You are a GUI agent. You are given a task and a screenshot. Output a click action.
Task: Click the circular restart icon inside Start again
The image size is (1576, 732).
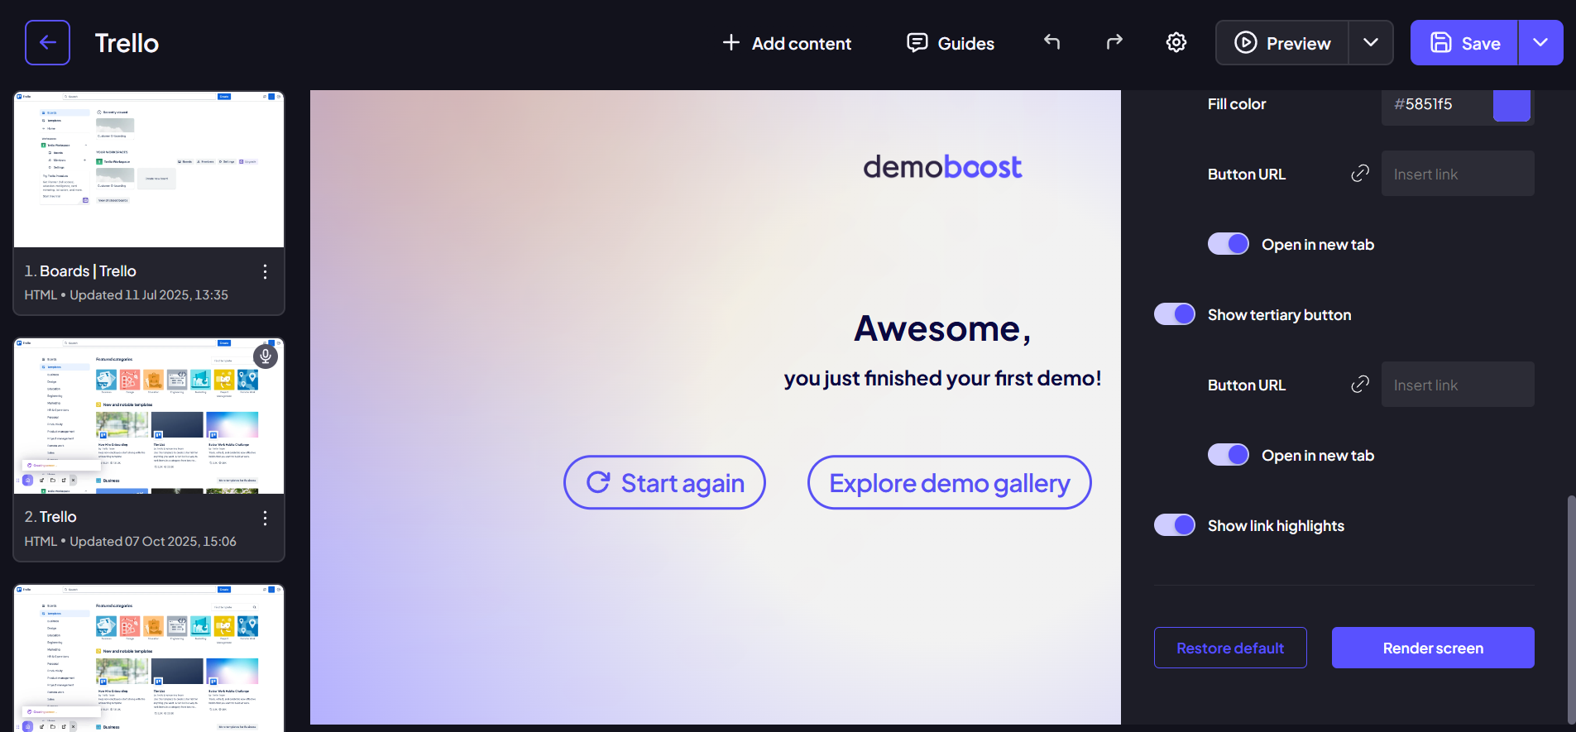point(598,482)
